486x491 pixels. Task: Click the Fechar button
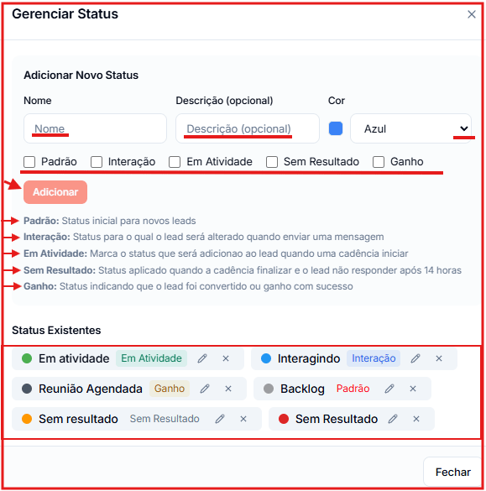(x=452, y=472)
